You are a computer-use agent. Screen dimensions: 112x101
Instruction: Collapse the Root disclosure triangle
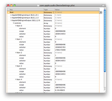click(x=9, y=12)
